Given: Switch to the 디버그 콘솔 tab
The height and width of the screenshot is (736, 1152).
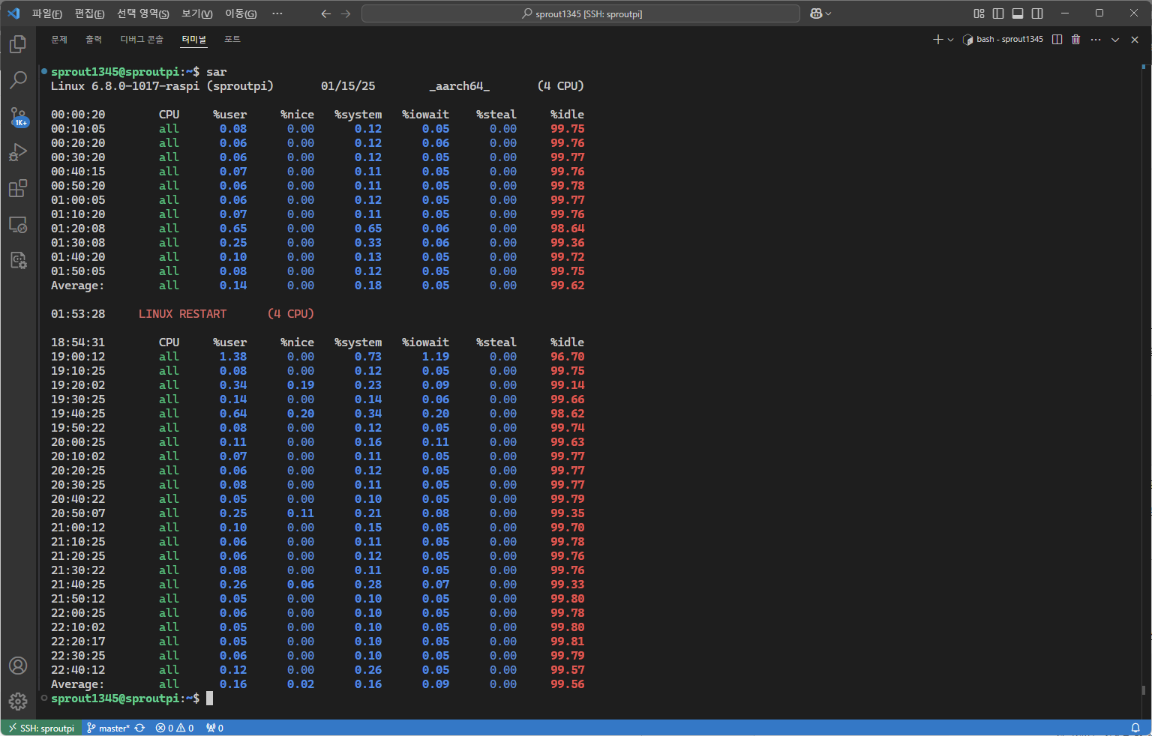Looking at the screenshot, I should (x=142, y=39).
